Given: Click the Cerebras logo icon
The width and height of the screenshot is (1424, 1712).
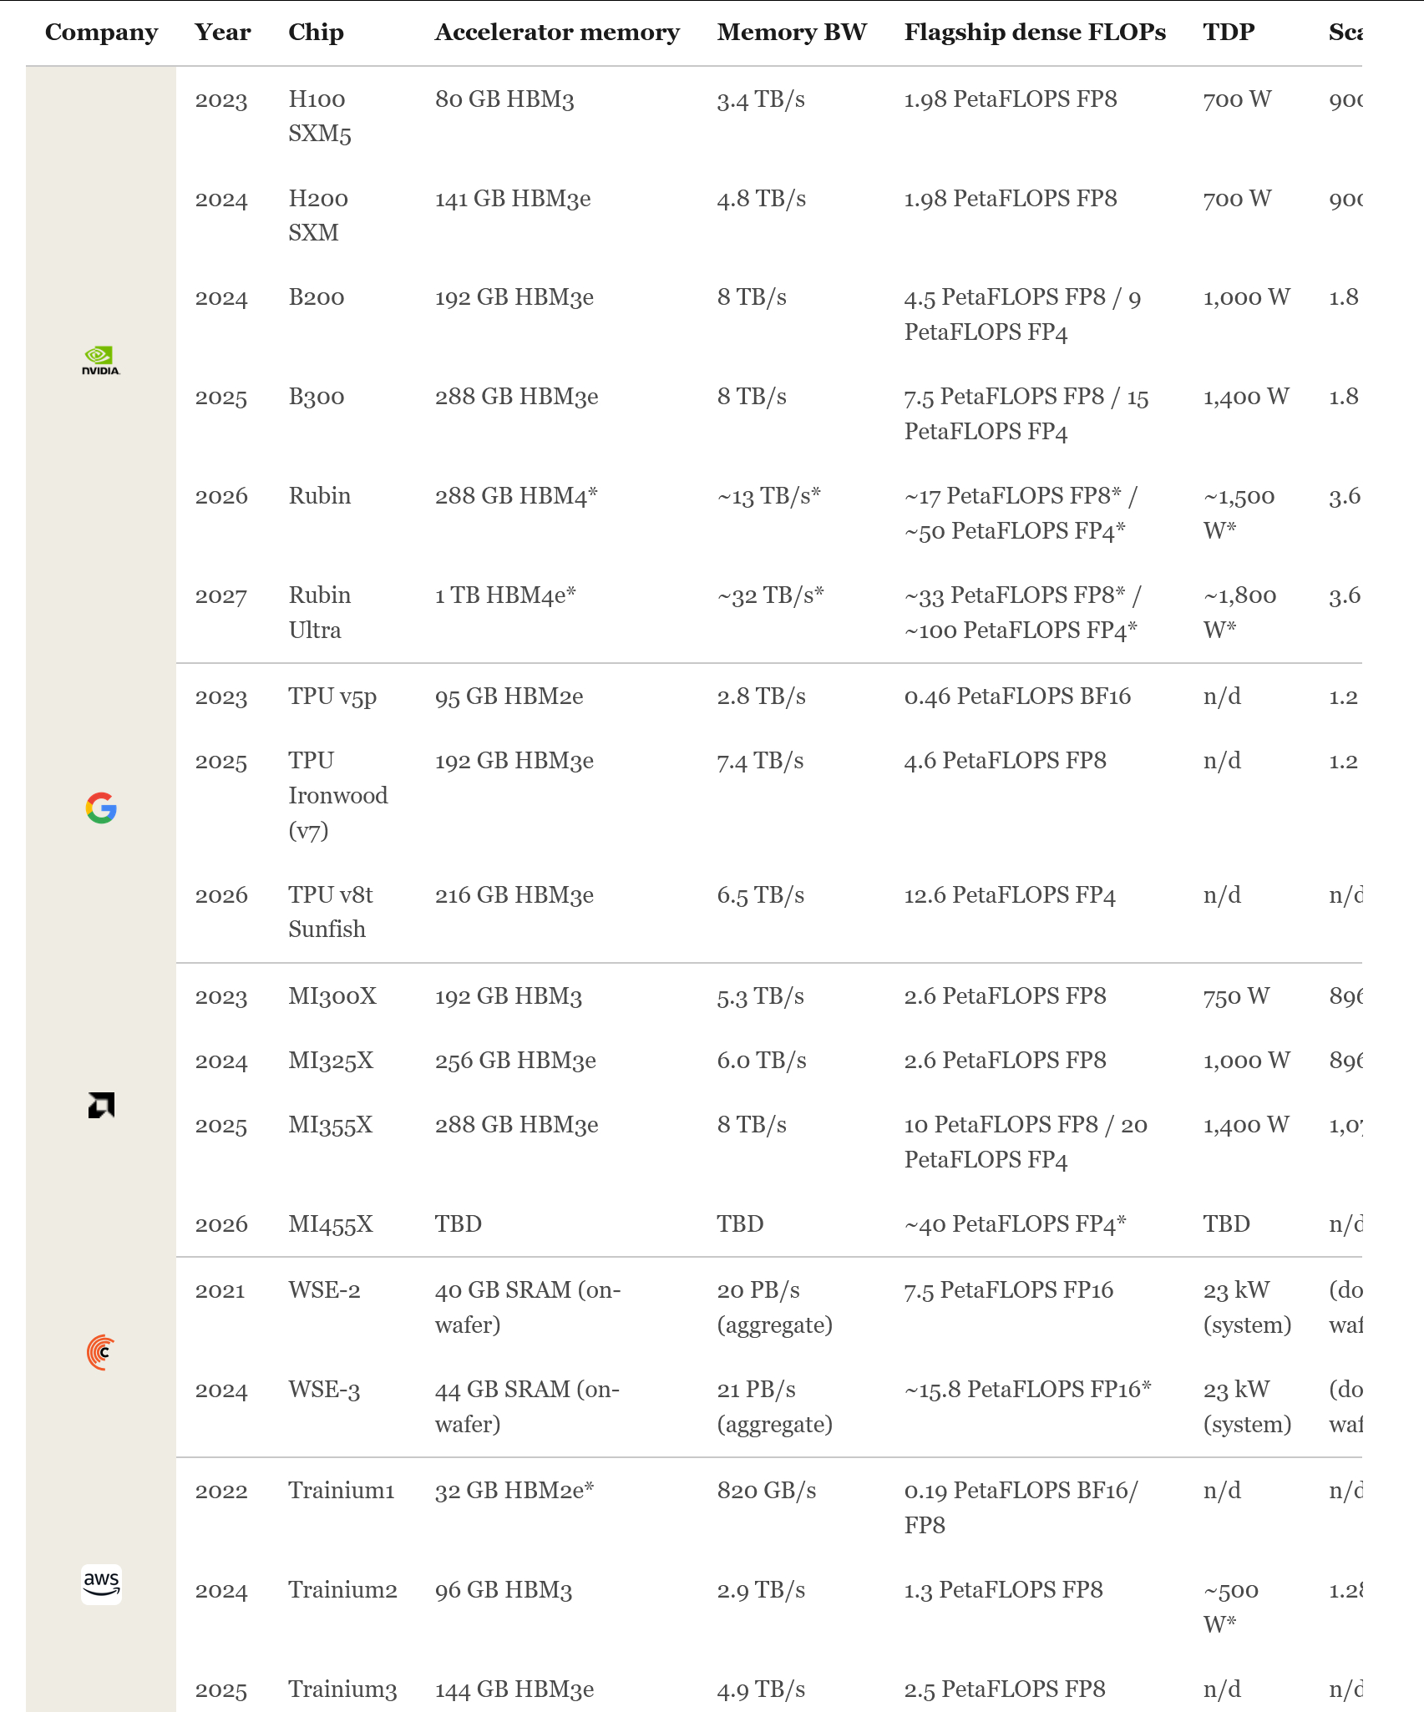Looking at the screenshot, I should coord(101,1352).
